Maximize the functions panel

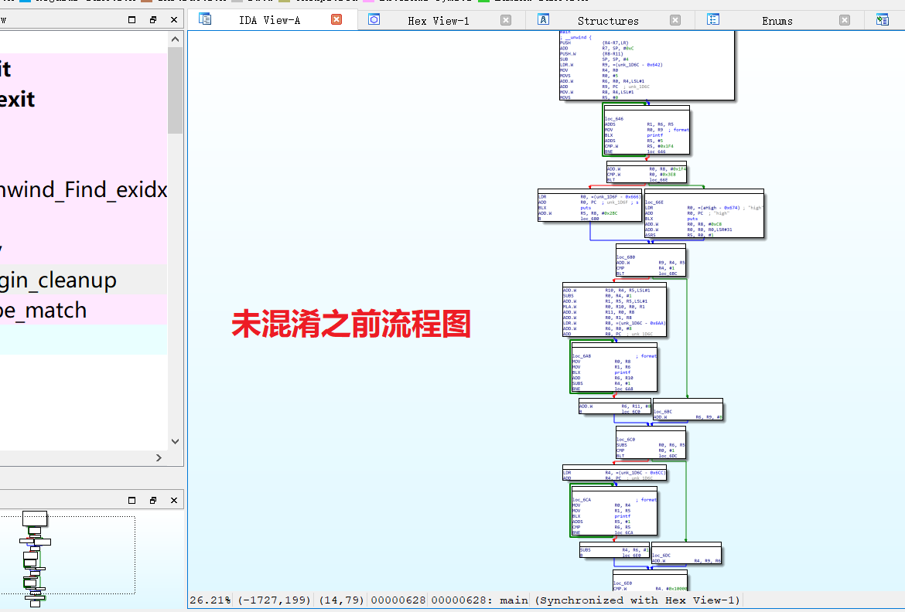coord(131,19)
